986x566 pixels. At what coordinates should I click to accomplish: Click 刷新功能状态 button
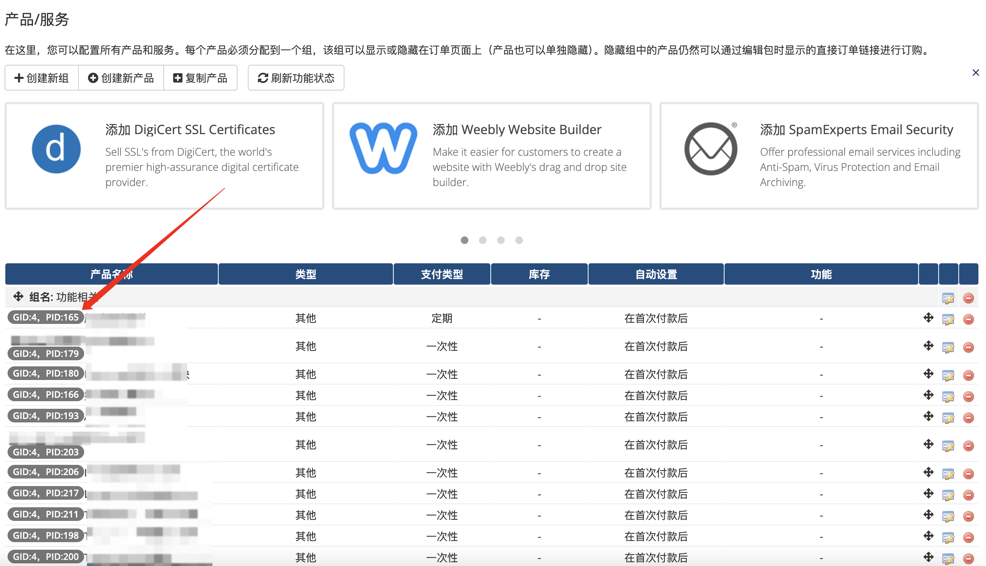(x=296, y=78)
